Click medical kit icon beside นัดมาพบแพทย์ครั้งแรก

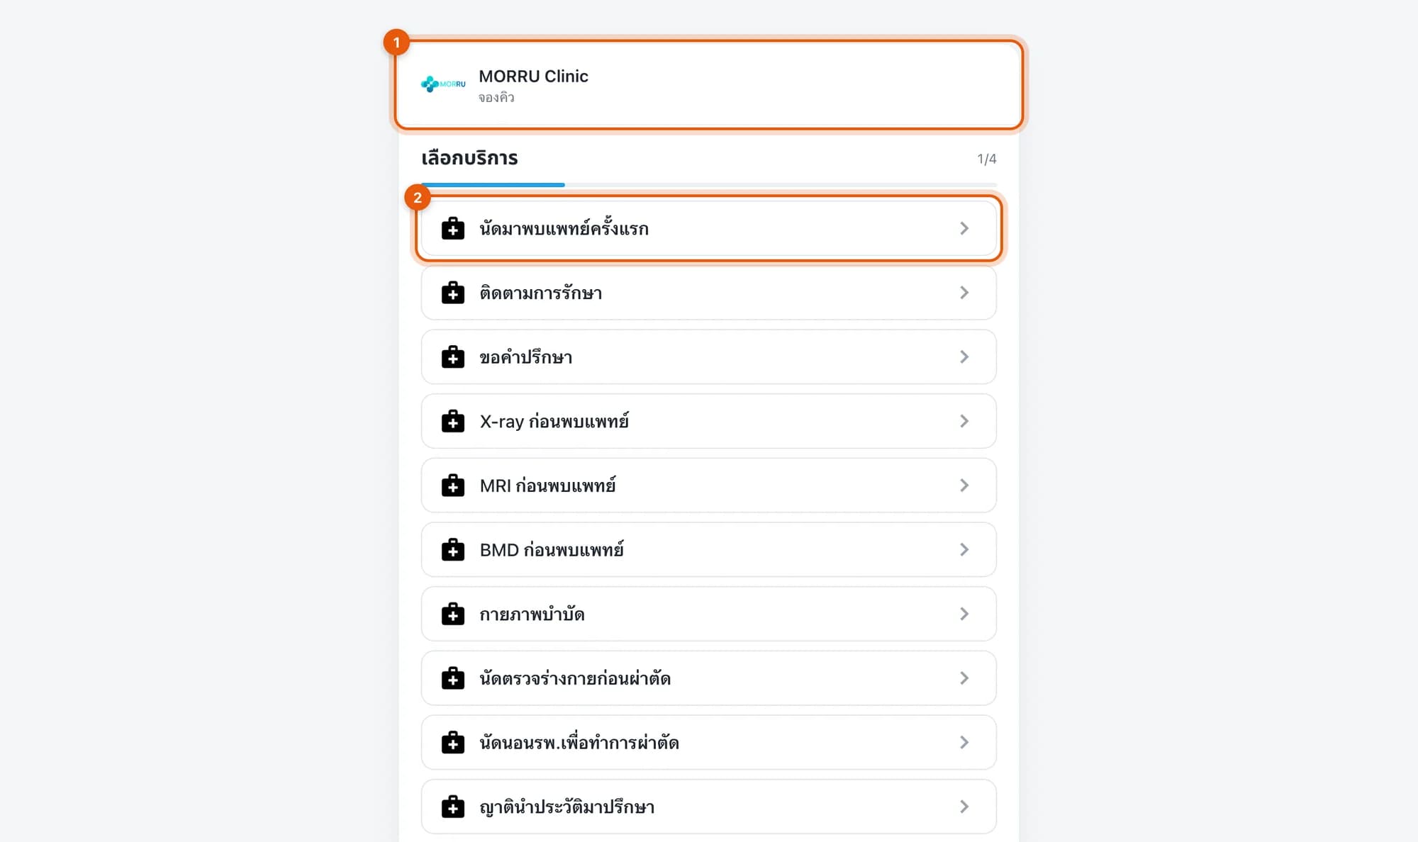click(453, 228)
